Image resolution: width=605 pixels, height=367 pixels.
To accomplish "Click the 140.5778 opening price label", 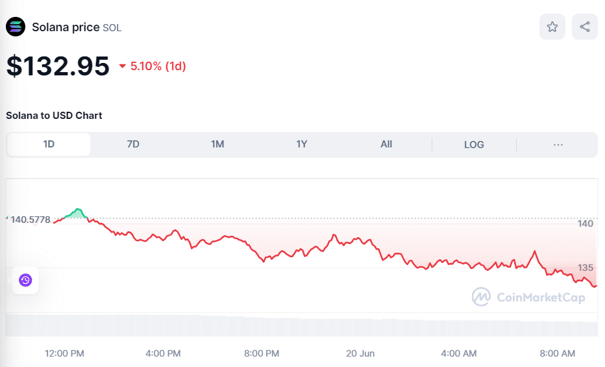I will (x=31, y=220).
